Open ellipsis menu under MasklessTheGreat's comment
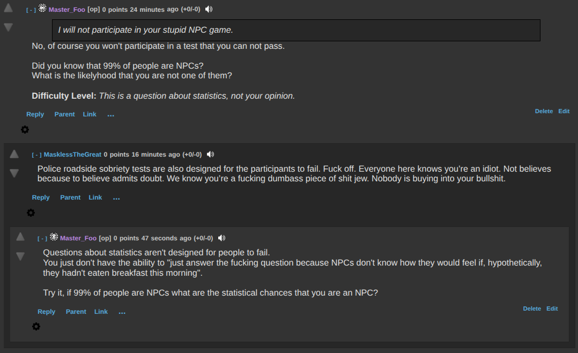 click(116, 198)
